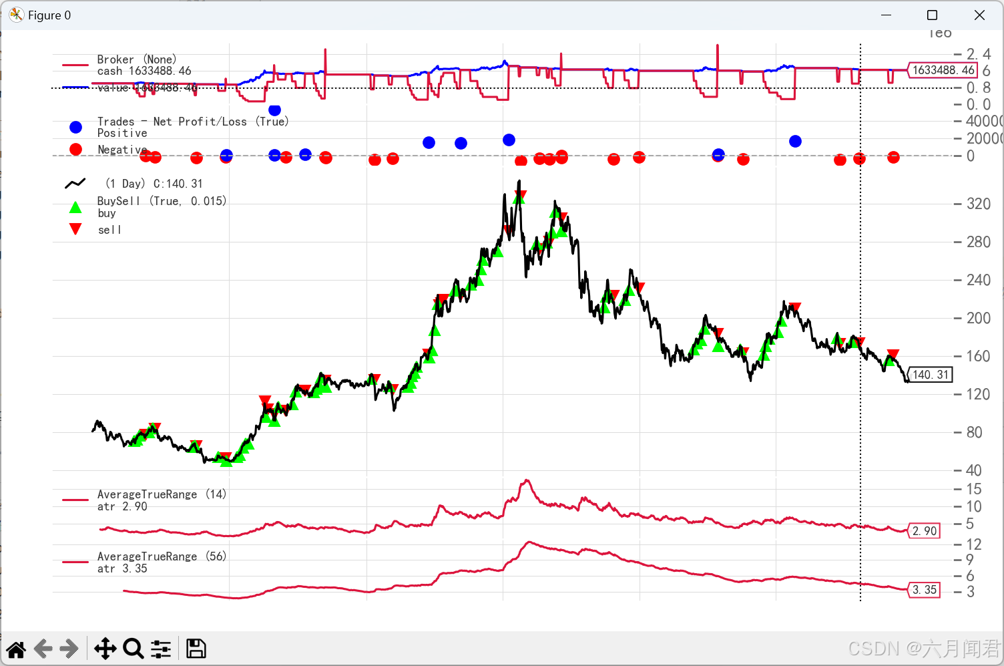Image resolution: width=1004 pixels, height=666 pixels.
Task: Click the 140.31 price tag on right
Action: coord(930,375)
